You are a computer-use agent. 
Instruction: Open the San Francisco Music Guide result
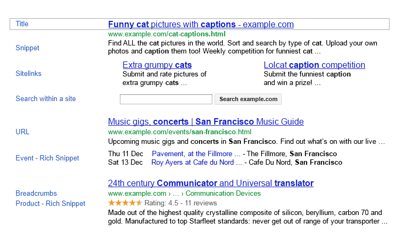click(205, 122)
